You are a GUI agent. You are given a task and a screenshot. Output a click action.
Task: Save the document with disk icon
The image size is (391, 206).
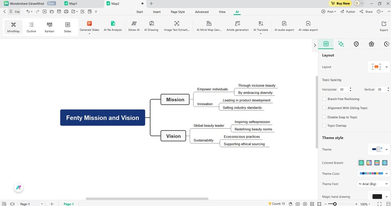tap(59, 12)
